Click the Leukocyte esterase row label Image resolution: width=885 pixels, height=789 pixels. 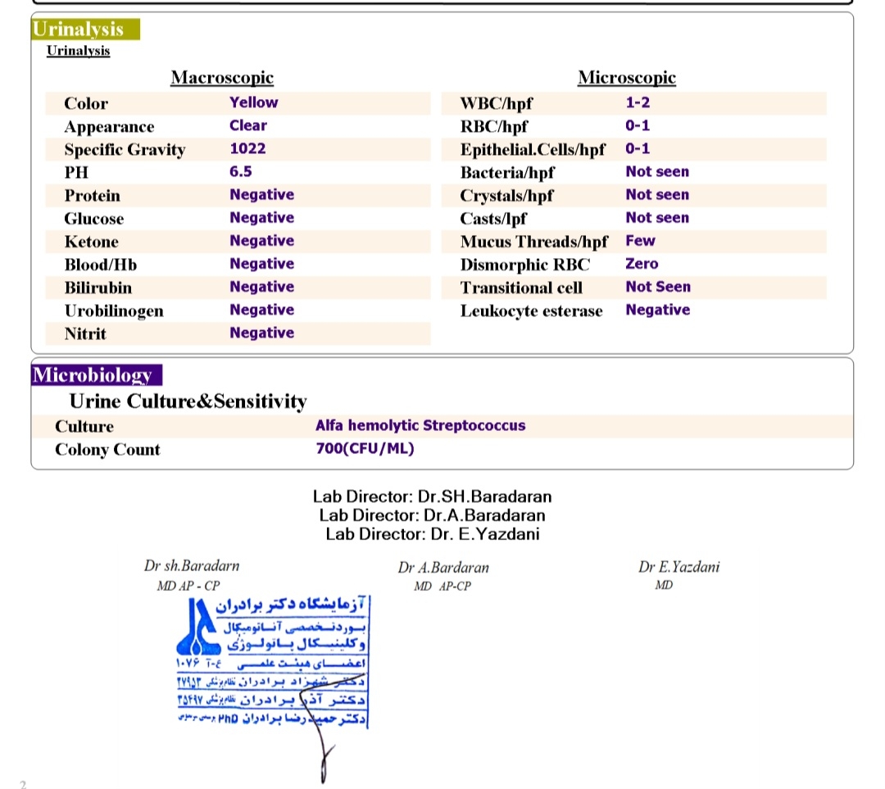coord(531,311)
